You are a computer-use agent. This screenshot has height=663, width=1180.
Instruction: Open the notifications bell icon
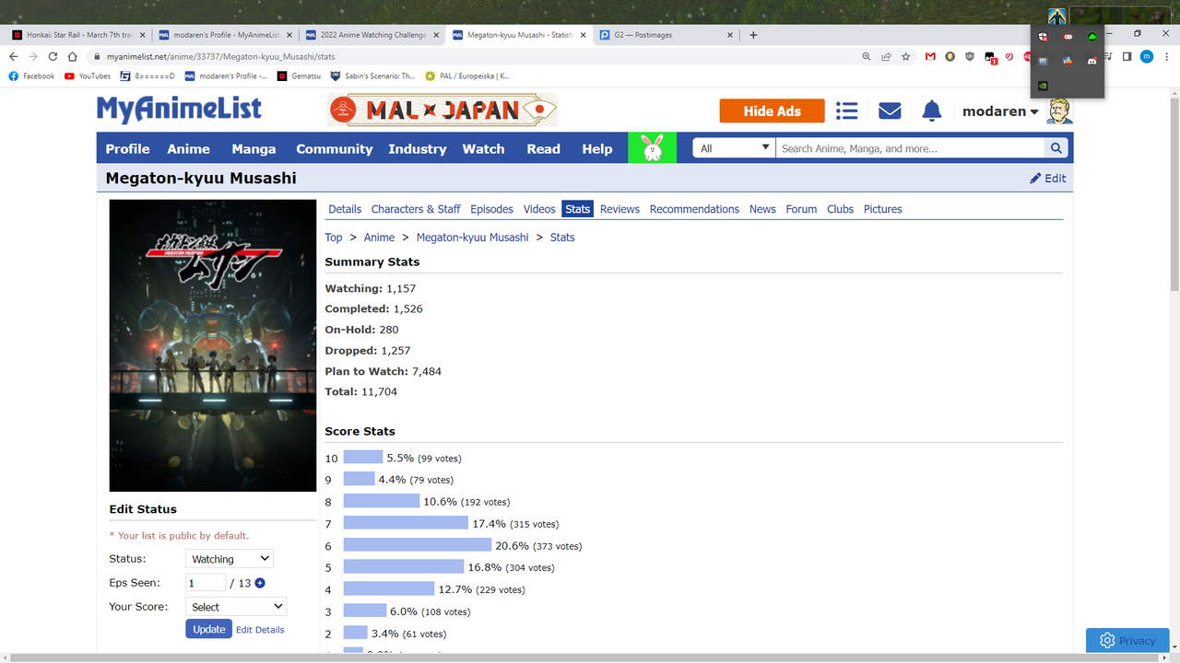(x=932, y=110)
